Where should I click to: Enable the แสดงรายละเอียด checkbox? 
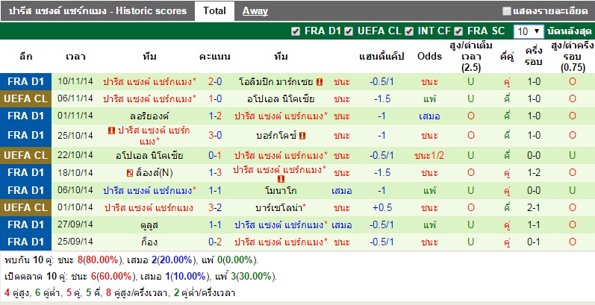pos(507,11)
